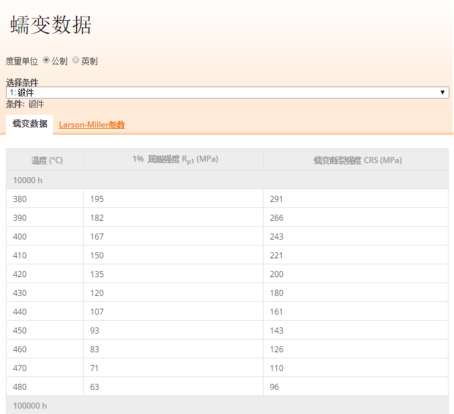Click the 10000 h group row
Screen dimensions: 454x414
tap(28, 180)
